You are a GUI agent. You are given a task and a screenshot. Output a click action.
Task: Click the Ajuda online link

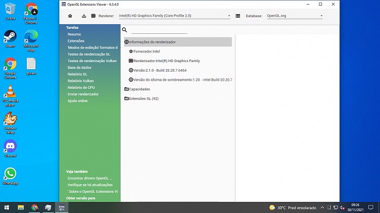[x=78, y=101]
